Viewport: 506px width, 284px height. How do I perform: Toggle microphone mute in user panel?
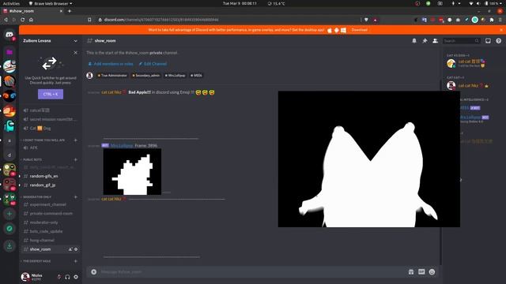point(59,277)
